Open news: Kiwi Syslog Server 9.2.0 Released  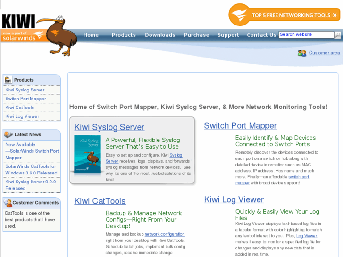pos(30,185)
